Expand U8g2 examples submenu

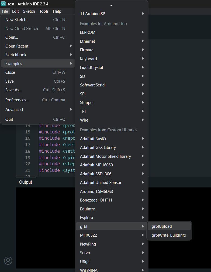(112, 261)
